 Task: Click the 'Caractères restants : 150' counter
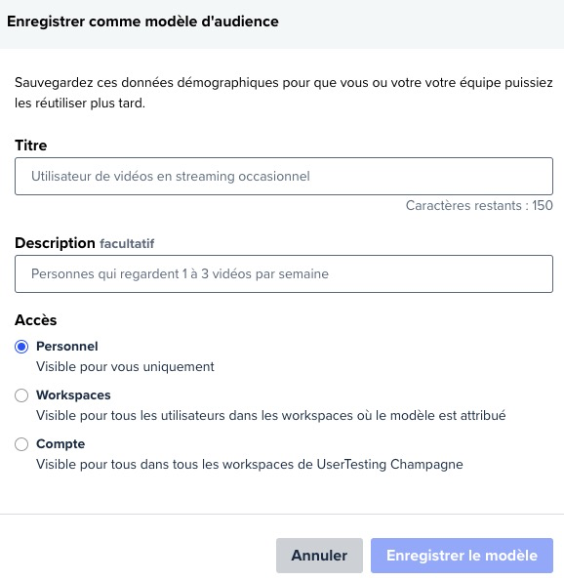tap(479, 205)
